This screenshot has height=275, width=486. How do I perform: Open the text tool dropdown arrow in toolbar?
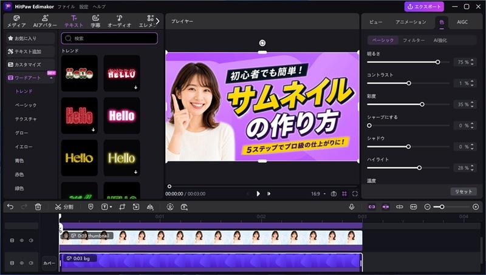(x=111, y=207)
